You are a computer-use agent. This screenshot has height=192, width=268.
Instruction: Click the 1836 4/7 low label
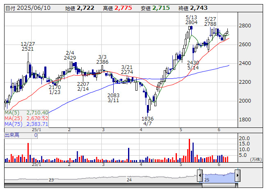pyautogui.click(x=147, y=121)
